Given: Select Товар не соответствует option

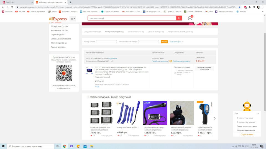Looking at the screenshot, I should pyautogui.click(x=247, y=126).
